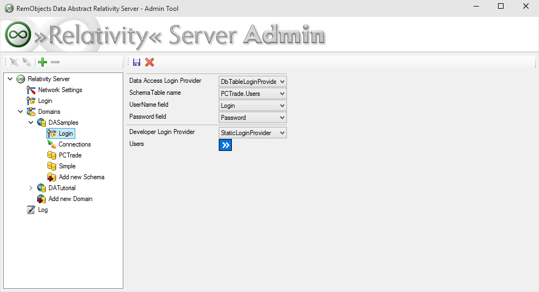Click the Add new Domain icon
539x292 pixels.
click(41, 199)
